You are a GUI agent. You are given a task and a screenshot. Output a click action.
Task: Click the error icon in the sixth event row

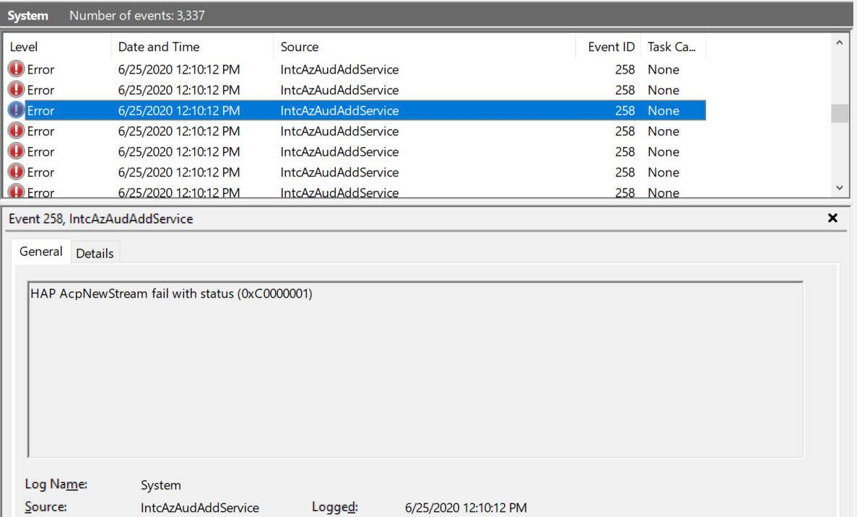[x=16, y=172]
